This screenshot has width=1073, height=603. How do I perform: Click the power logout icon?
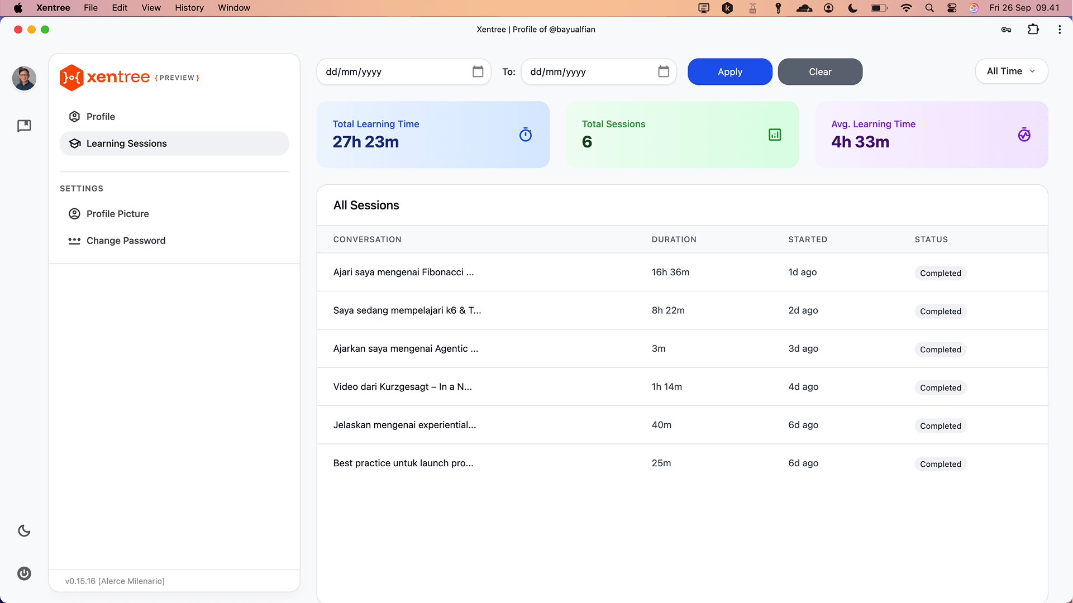pyautogui.click(x=24, y=573)
